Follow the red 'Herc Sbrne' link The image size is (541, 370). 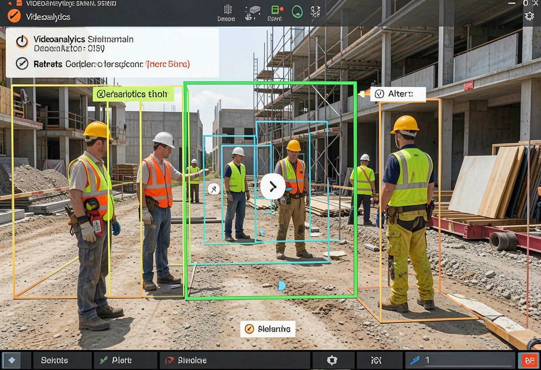(168, 64)
